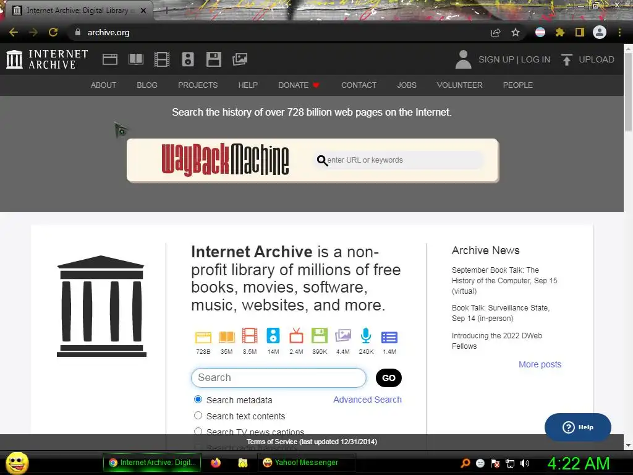Click the striped flag extension icon

540,32
